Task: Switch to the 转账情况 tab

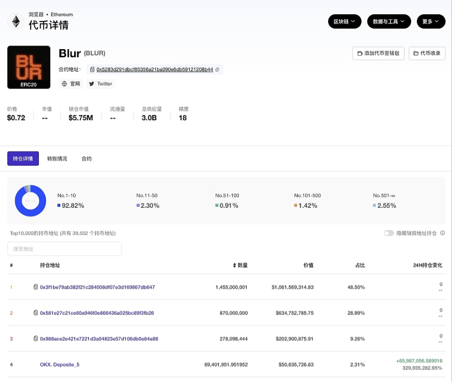Action: tap(58, 159)
